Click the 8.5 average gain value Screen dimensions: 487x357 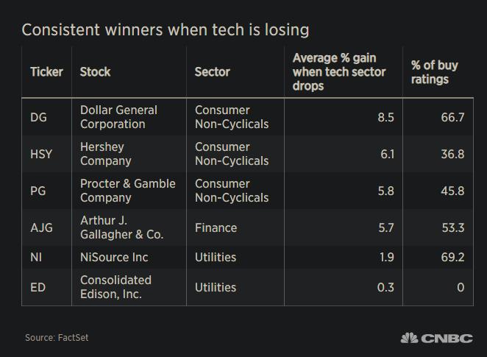coord(385,118)
